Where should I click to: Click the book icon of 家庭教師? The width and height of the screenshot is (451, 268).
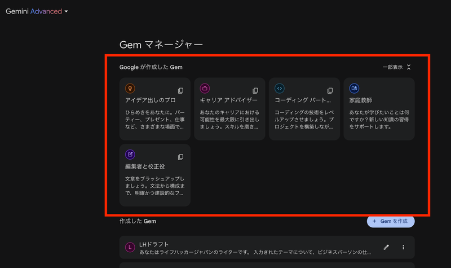pyautogui.click(x=354, y=89)
